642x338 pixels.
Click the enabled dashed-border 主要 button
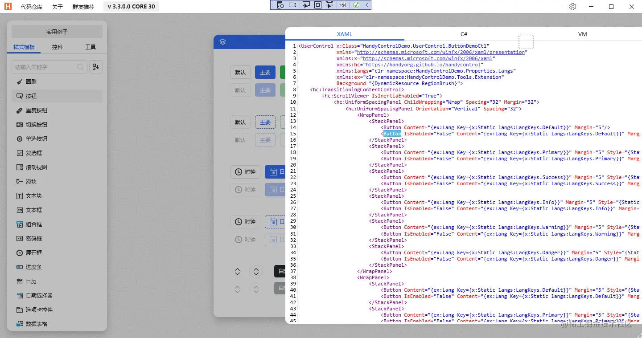click(265, 122)
